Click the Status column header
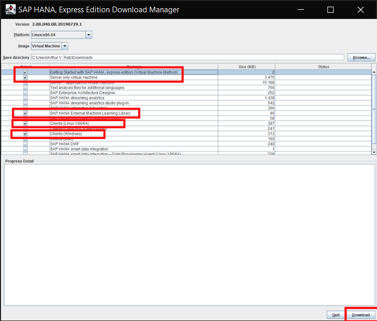Screen dimensions: 377x321 pyautogui.click(x=323, y=67)
